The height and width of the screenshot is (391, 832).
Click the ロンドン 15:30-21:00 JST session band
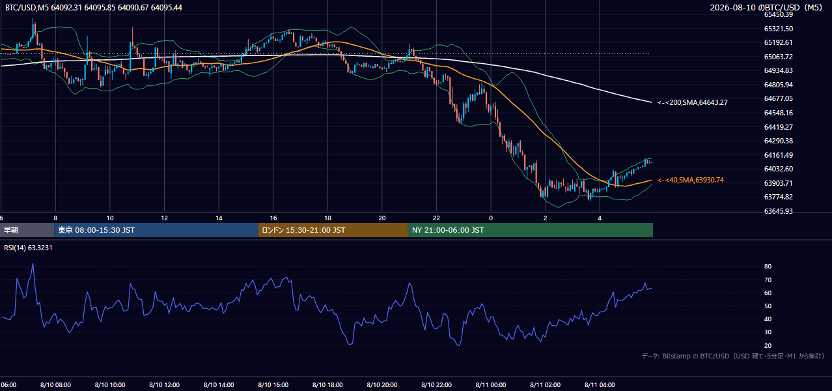333,230
